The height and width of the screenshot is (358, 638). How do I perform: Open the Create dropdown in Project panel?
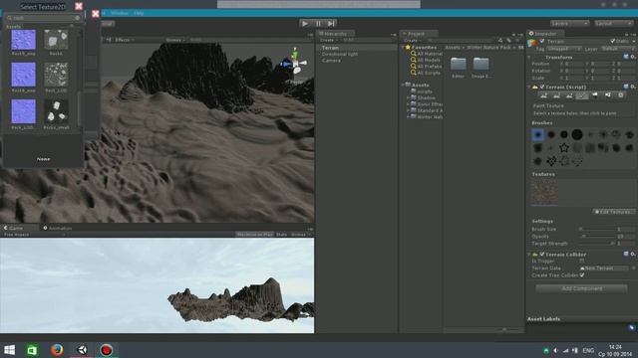[x=413, y=41]
